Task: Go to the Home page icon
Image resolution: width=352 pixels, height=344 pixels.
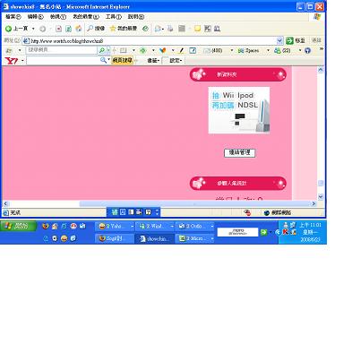Action: (79, 29)
